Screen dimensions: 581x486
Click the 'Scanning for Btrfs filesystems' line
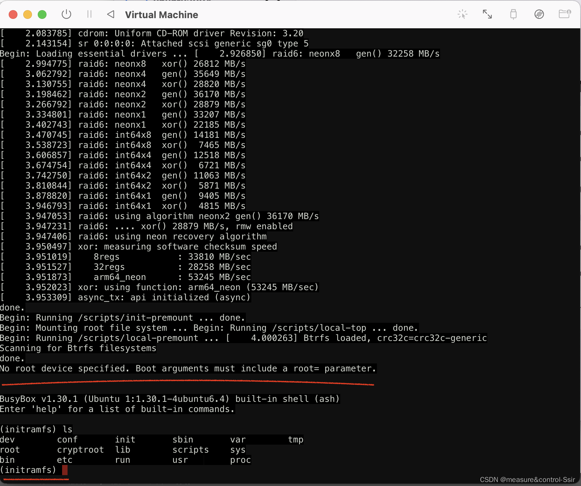[78, 348]
